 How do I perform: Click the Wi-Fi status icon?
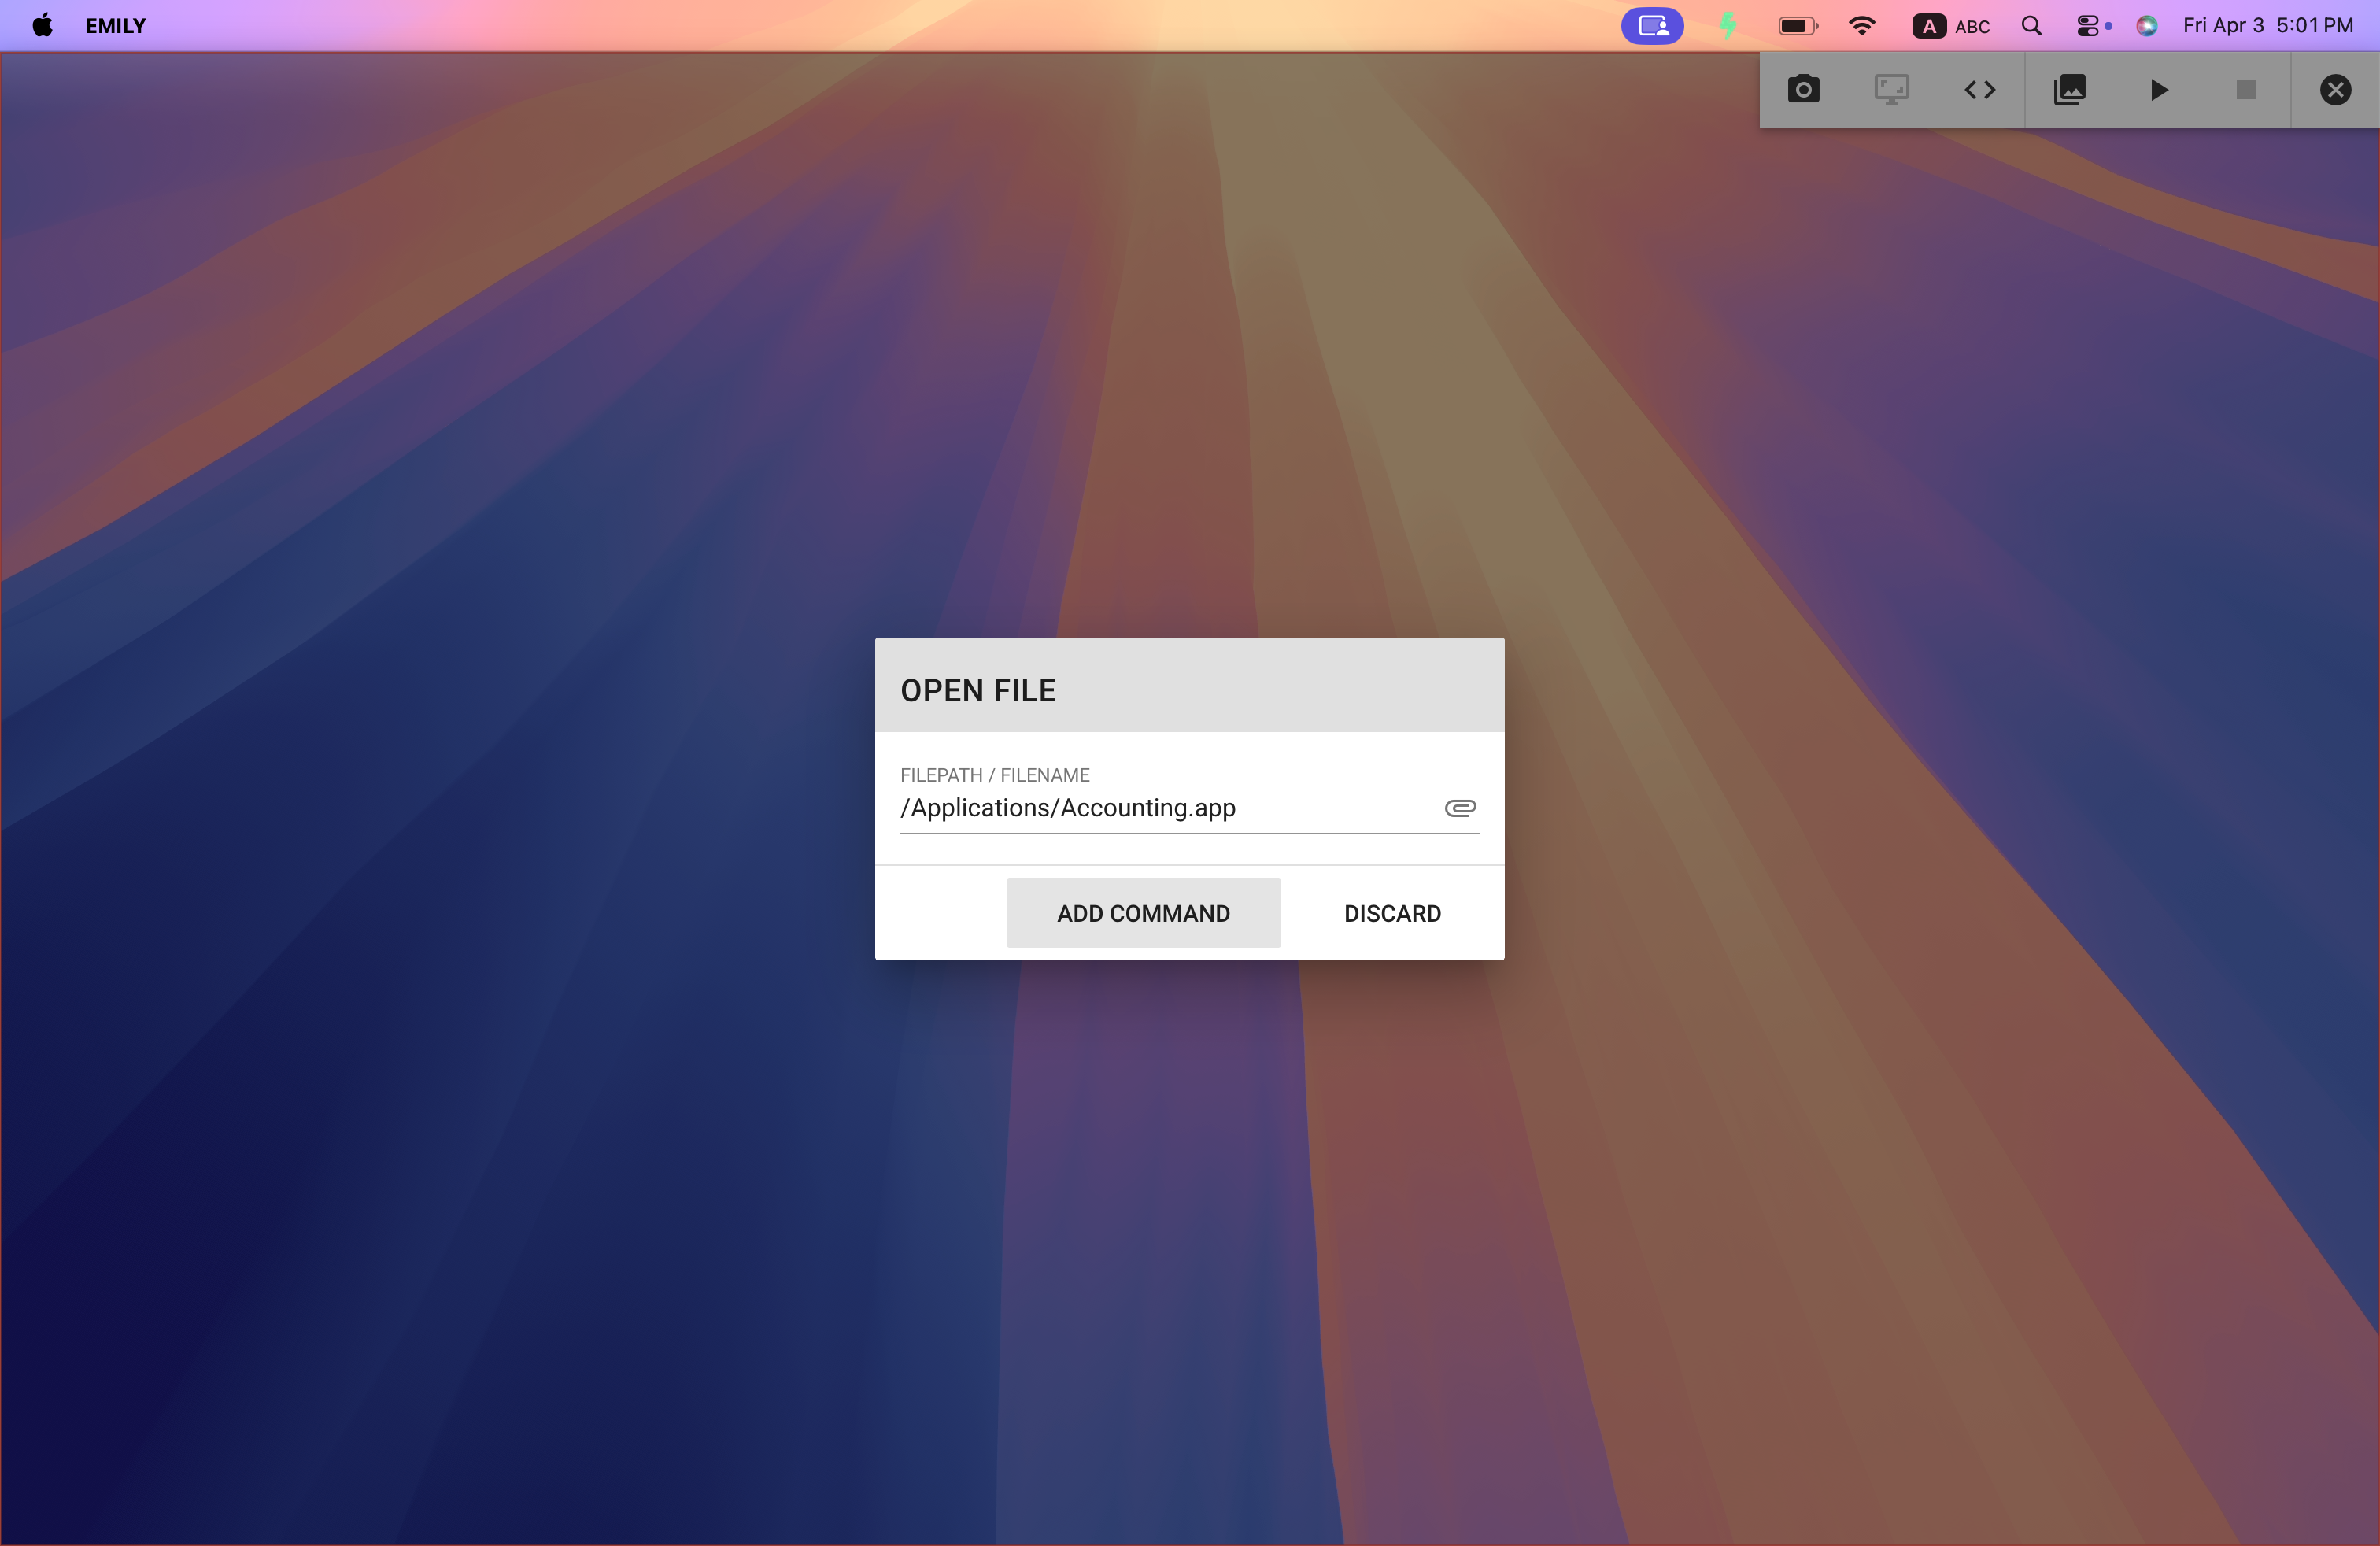pos(1861,25)
